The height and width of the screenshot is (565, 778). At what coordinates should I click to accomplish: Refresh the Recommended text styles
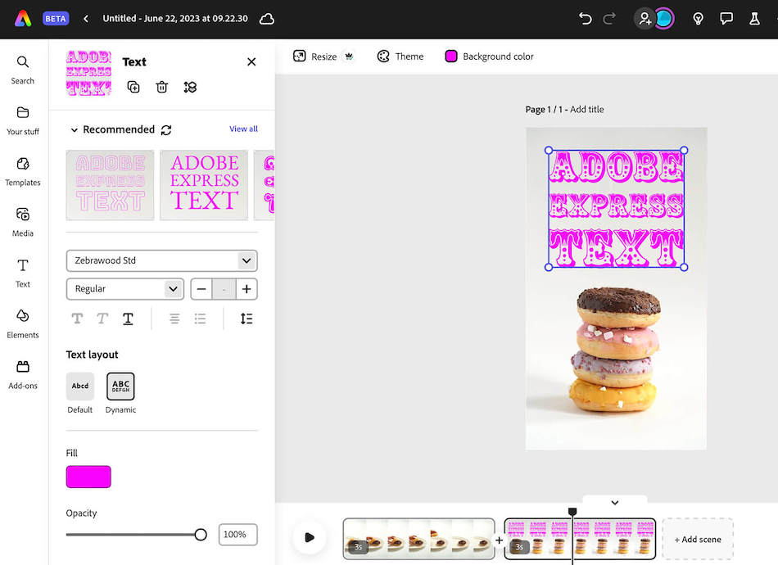(x=167, y=129)
